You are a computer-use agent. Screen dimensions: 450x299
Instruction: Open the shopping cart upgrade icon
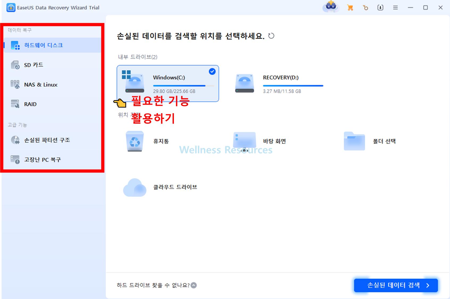pos(350,8)
